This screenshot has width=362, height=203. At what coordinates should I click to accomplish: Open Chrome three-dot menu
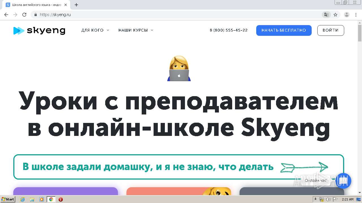point(356,15)
